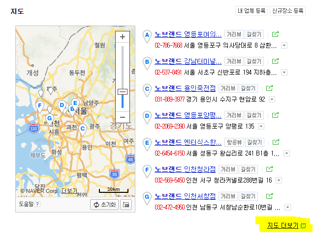The width and height of the screenshot is (315, 237).
Task: Click the zoom slider red handle
Action: 123,92
